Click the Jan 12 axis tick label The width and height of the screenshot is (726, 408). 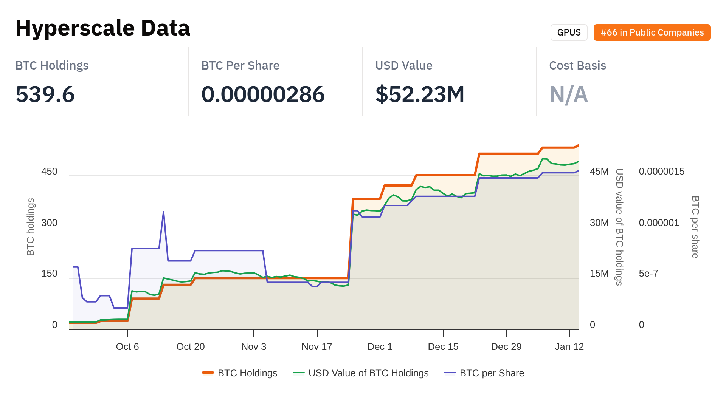(569, 346)
